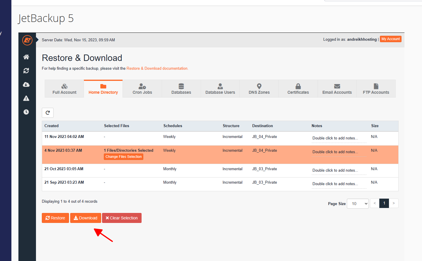Click notes field for 4 Nov 2023 backup

click(339, 152)
